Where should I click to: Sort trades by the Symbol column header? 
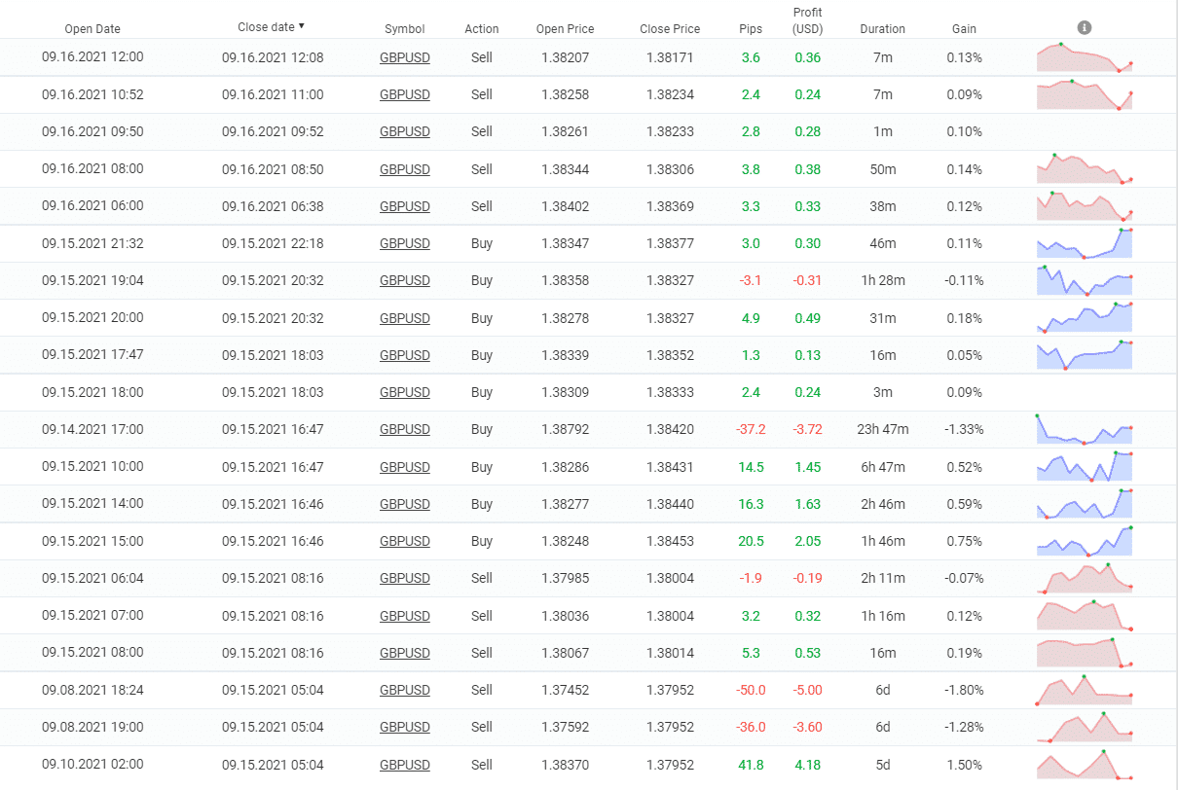tap(404, 29)
